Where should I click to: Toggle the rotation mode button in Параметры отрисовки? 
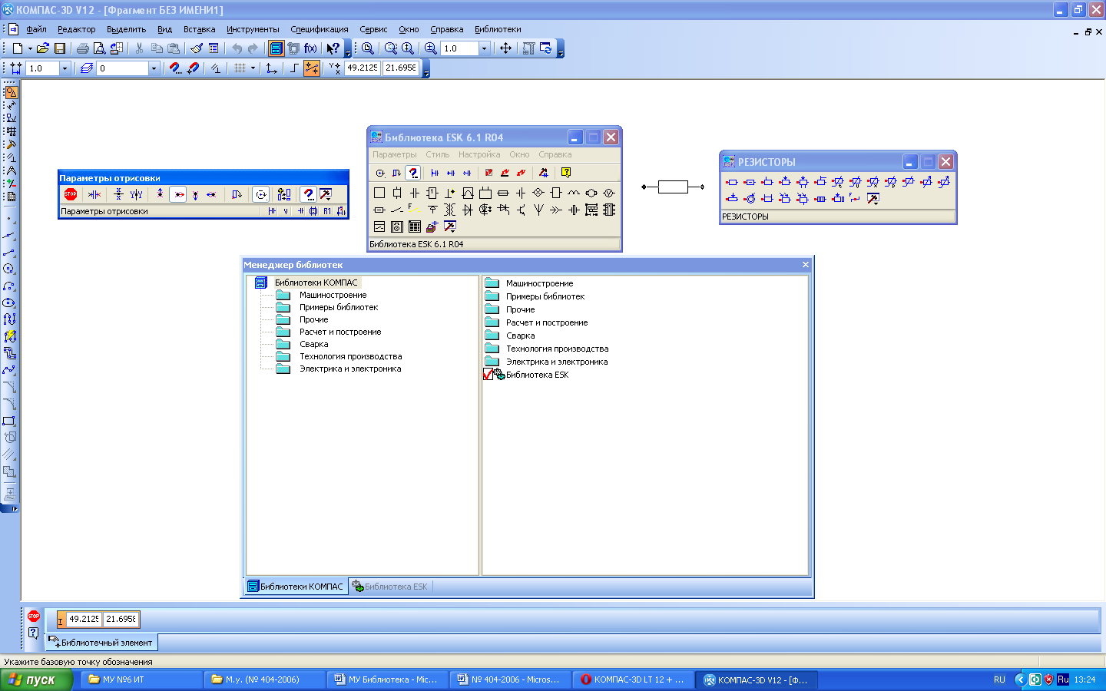[261, 194]
